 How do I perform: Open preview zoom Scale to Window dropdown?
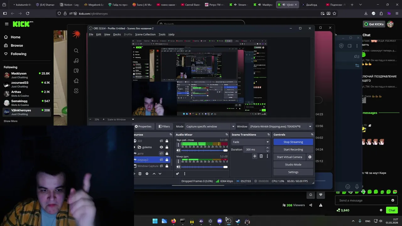point(121,119)
